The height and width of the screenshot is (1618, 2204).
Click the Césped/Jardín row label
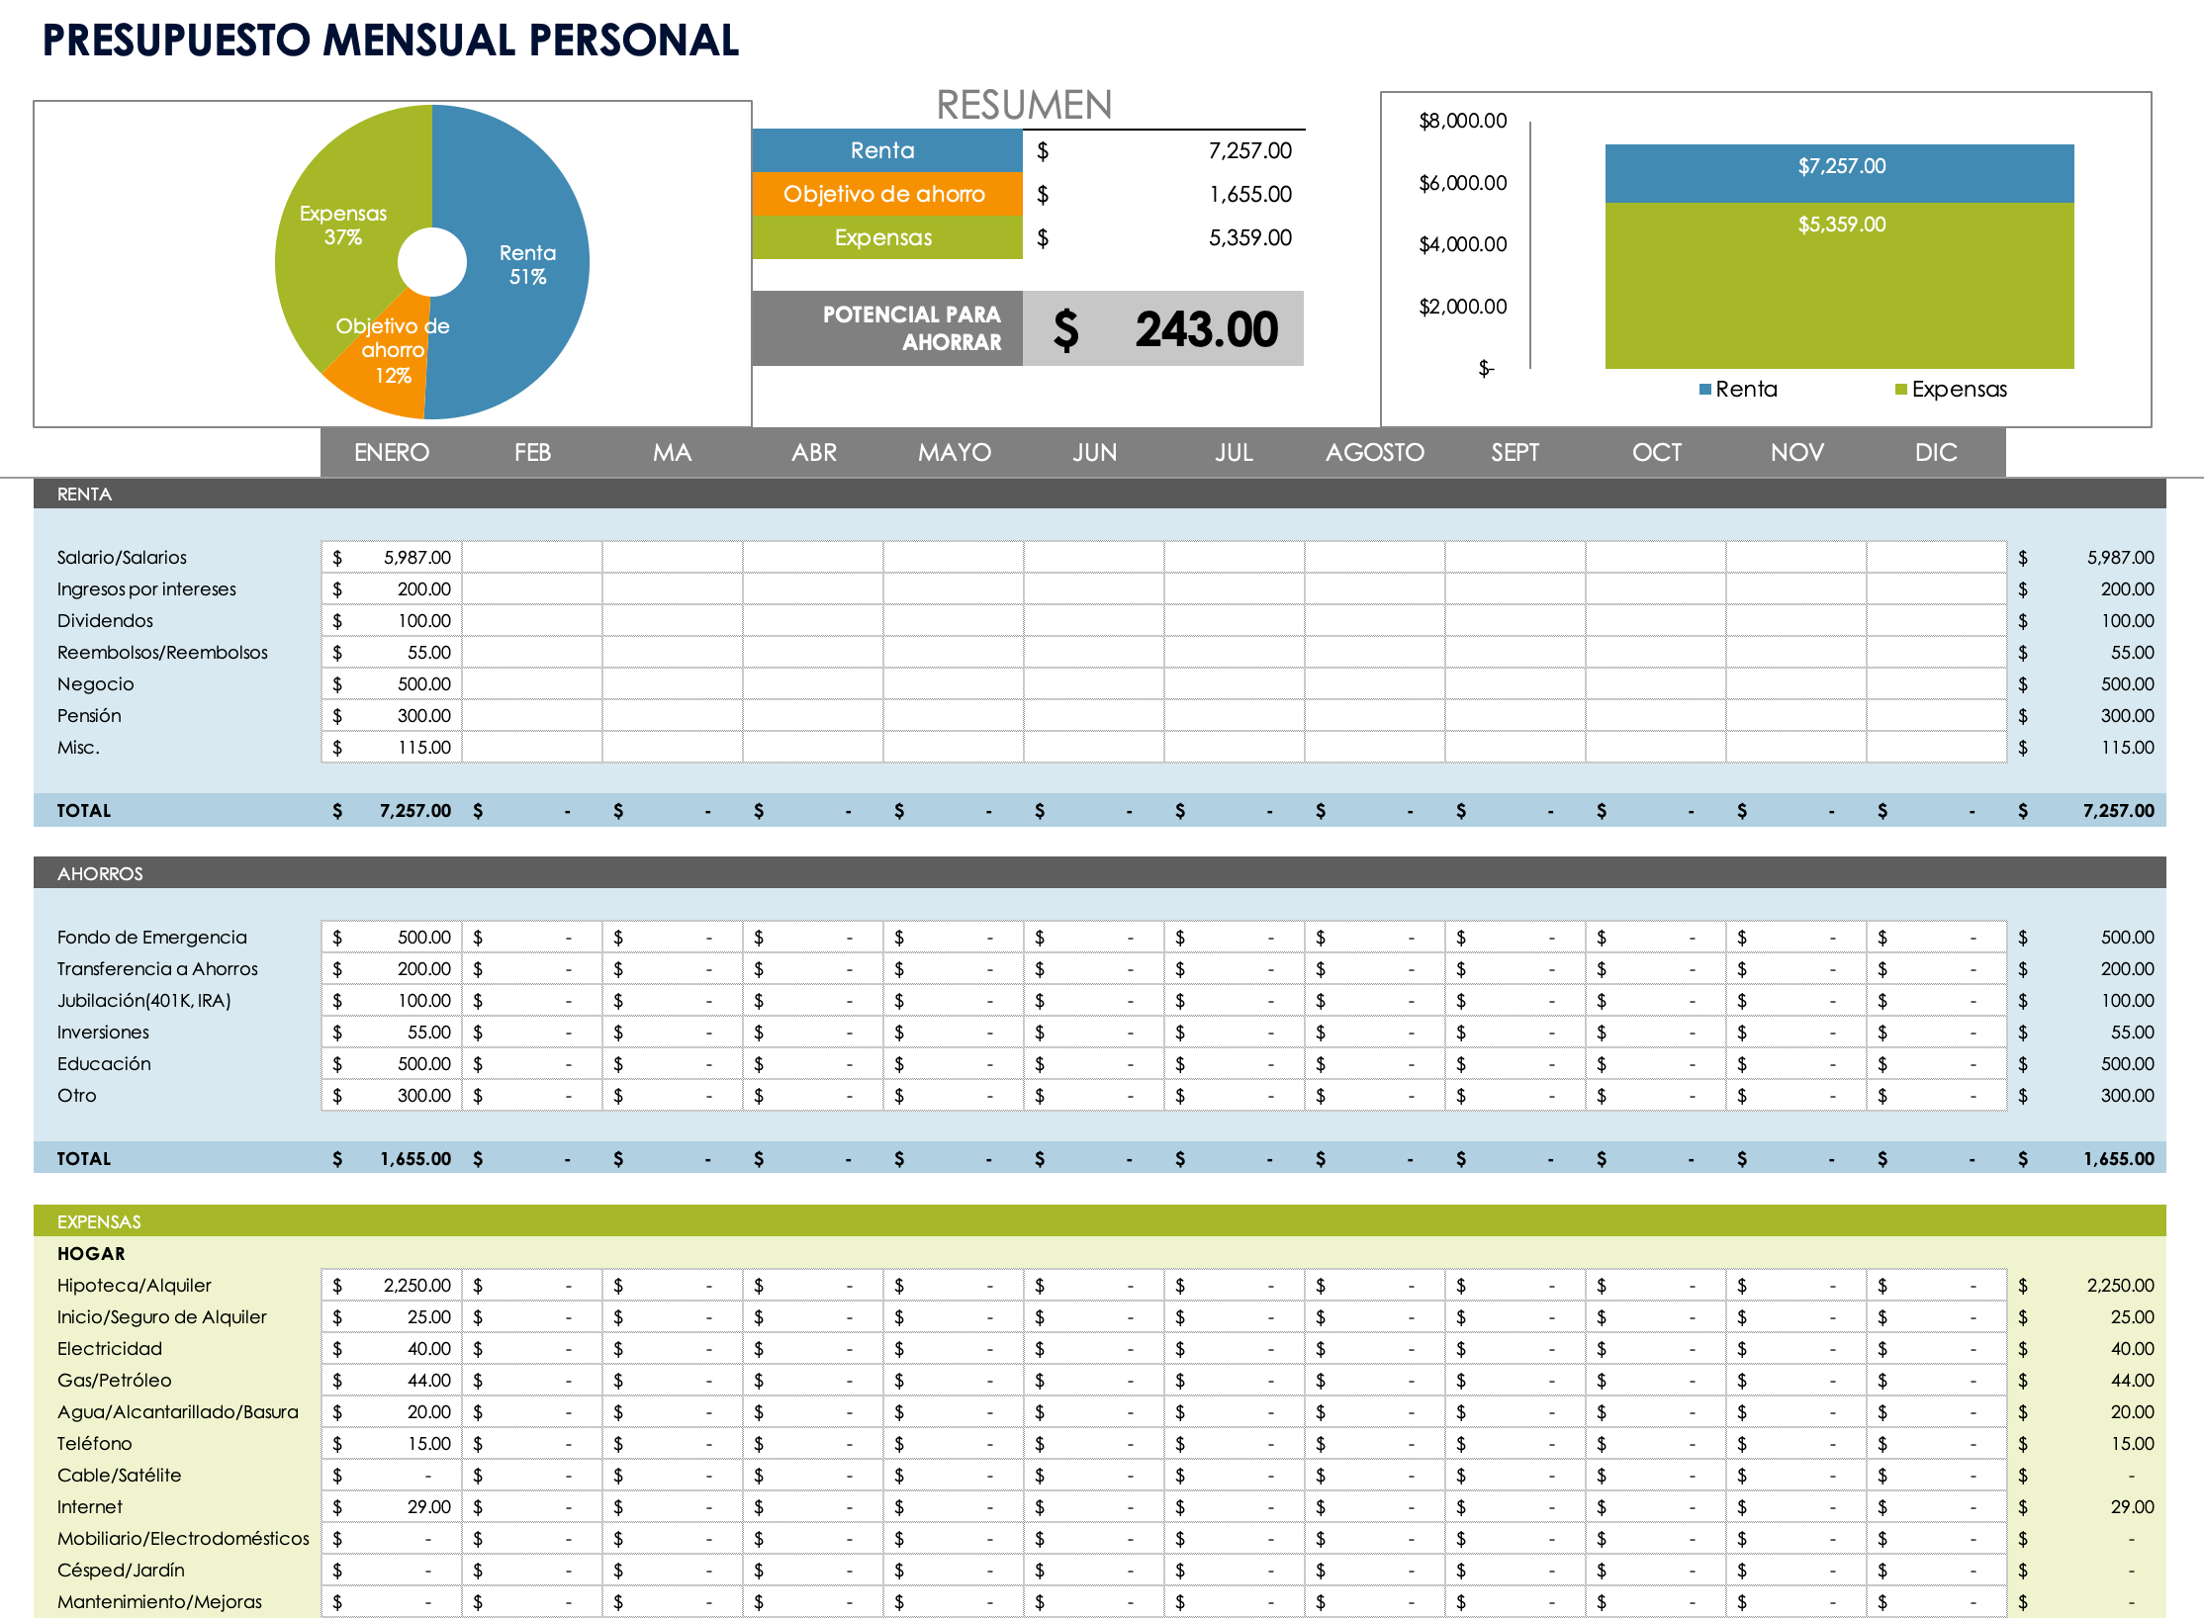tap(121, 1570)
